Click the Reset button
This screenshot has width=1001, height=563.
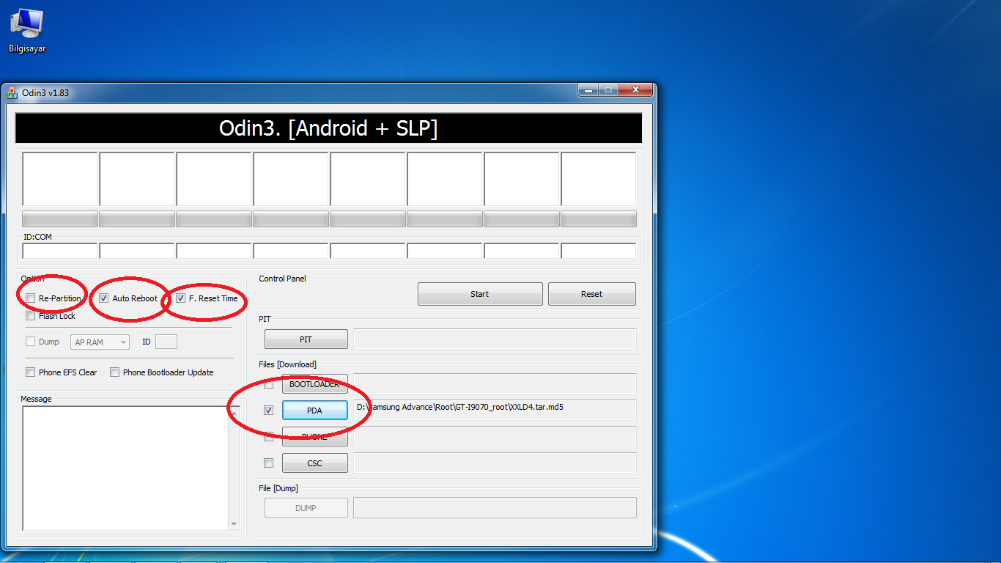click(x=592, y=294)
